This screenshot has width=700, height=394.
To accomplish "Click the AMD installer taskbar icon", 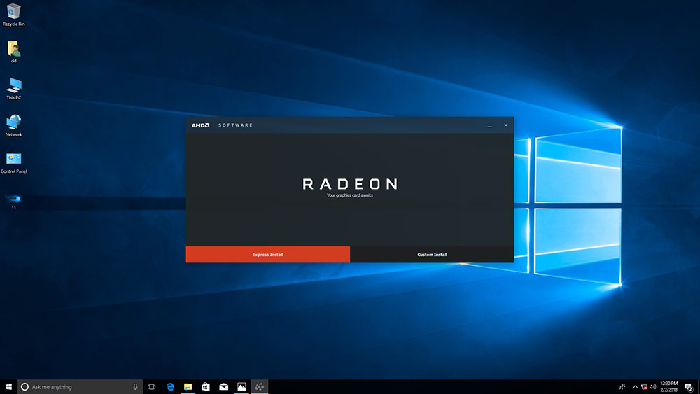I will coord(260,387).
